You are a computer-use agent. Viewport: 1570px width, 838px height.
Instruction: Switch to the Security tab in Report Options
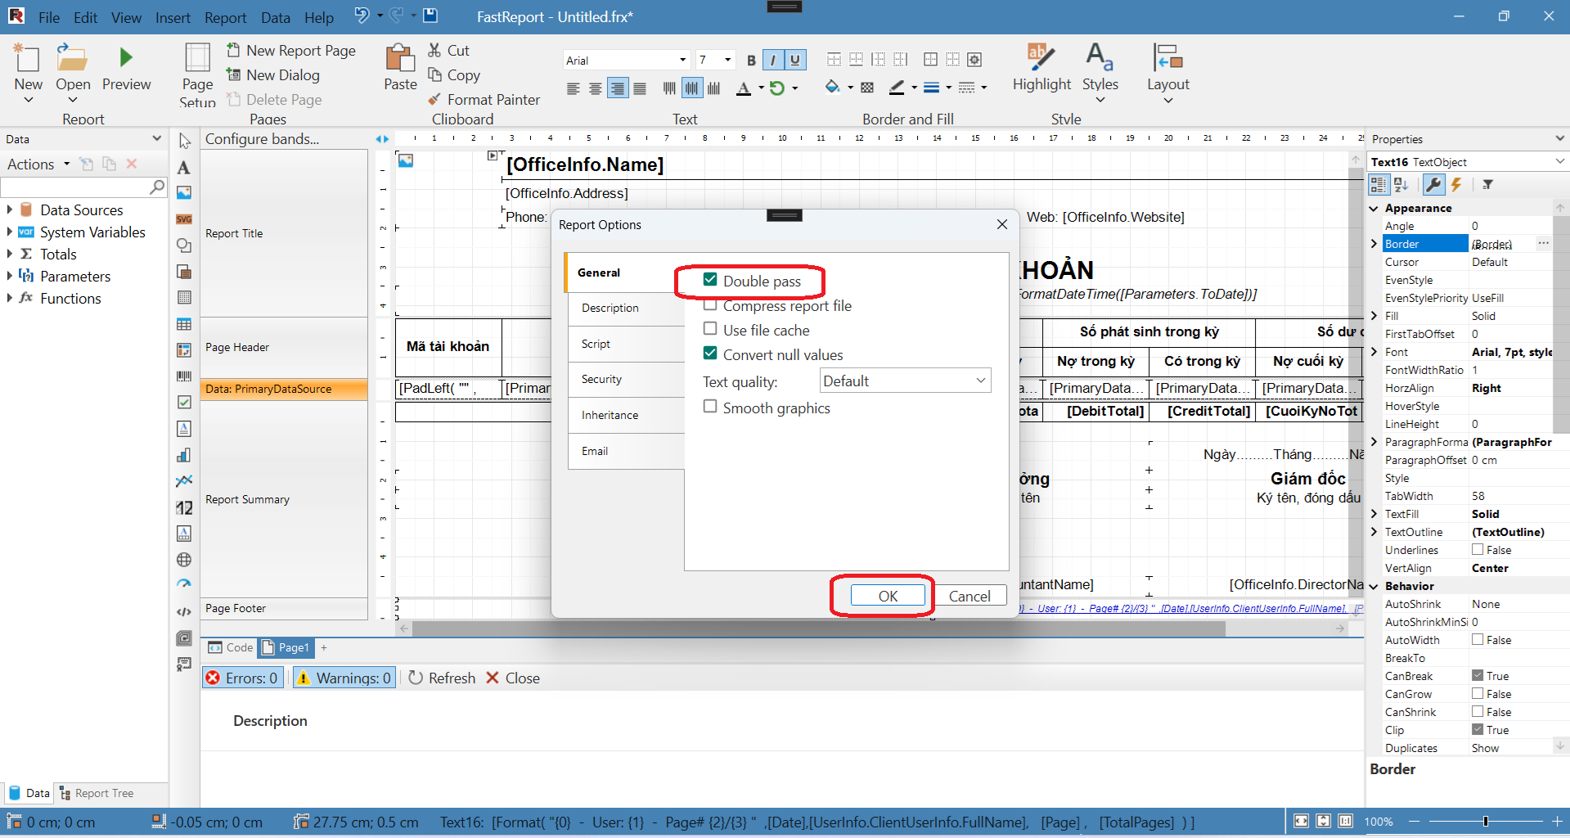(602, 379)
